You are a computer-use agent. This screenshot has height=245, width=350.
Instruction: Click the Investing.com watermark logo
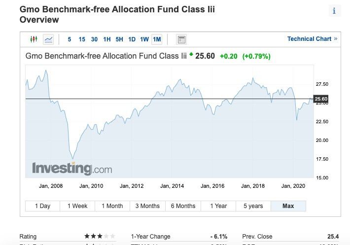click(x=72, y=169)
